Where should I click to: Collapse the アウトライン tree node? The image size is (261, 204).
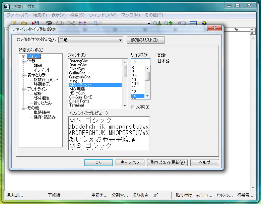coord(24,89)
